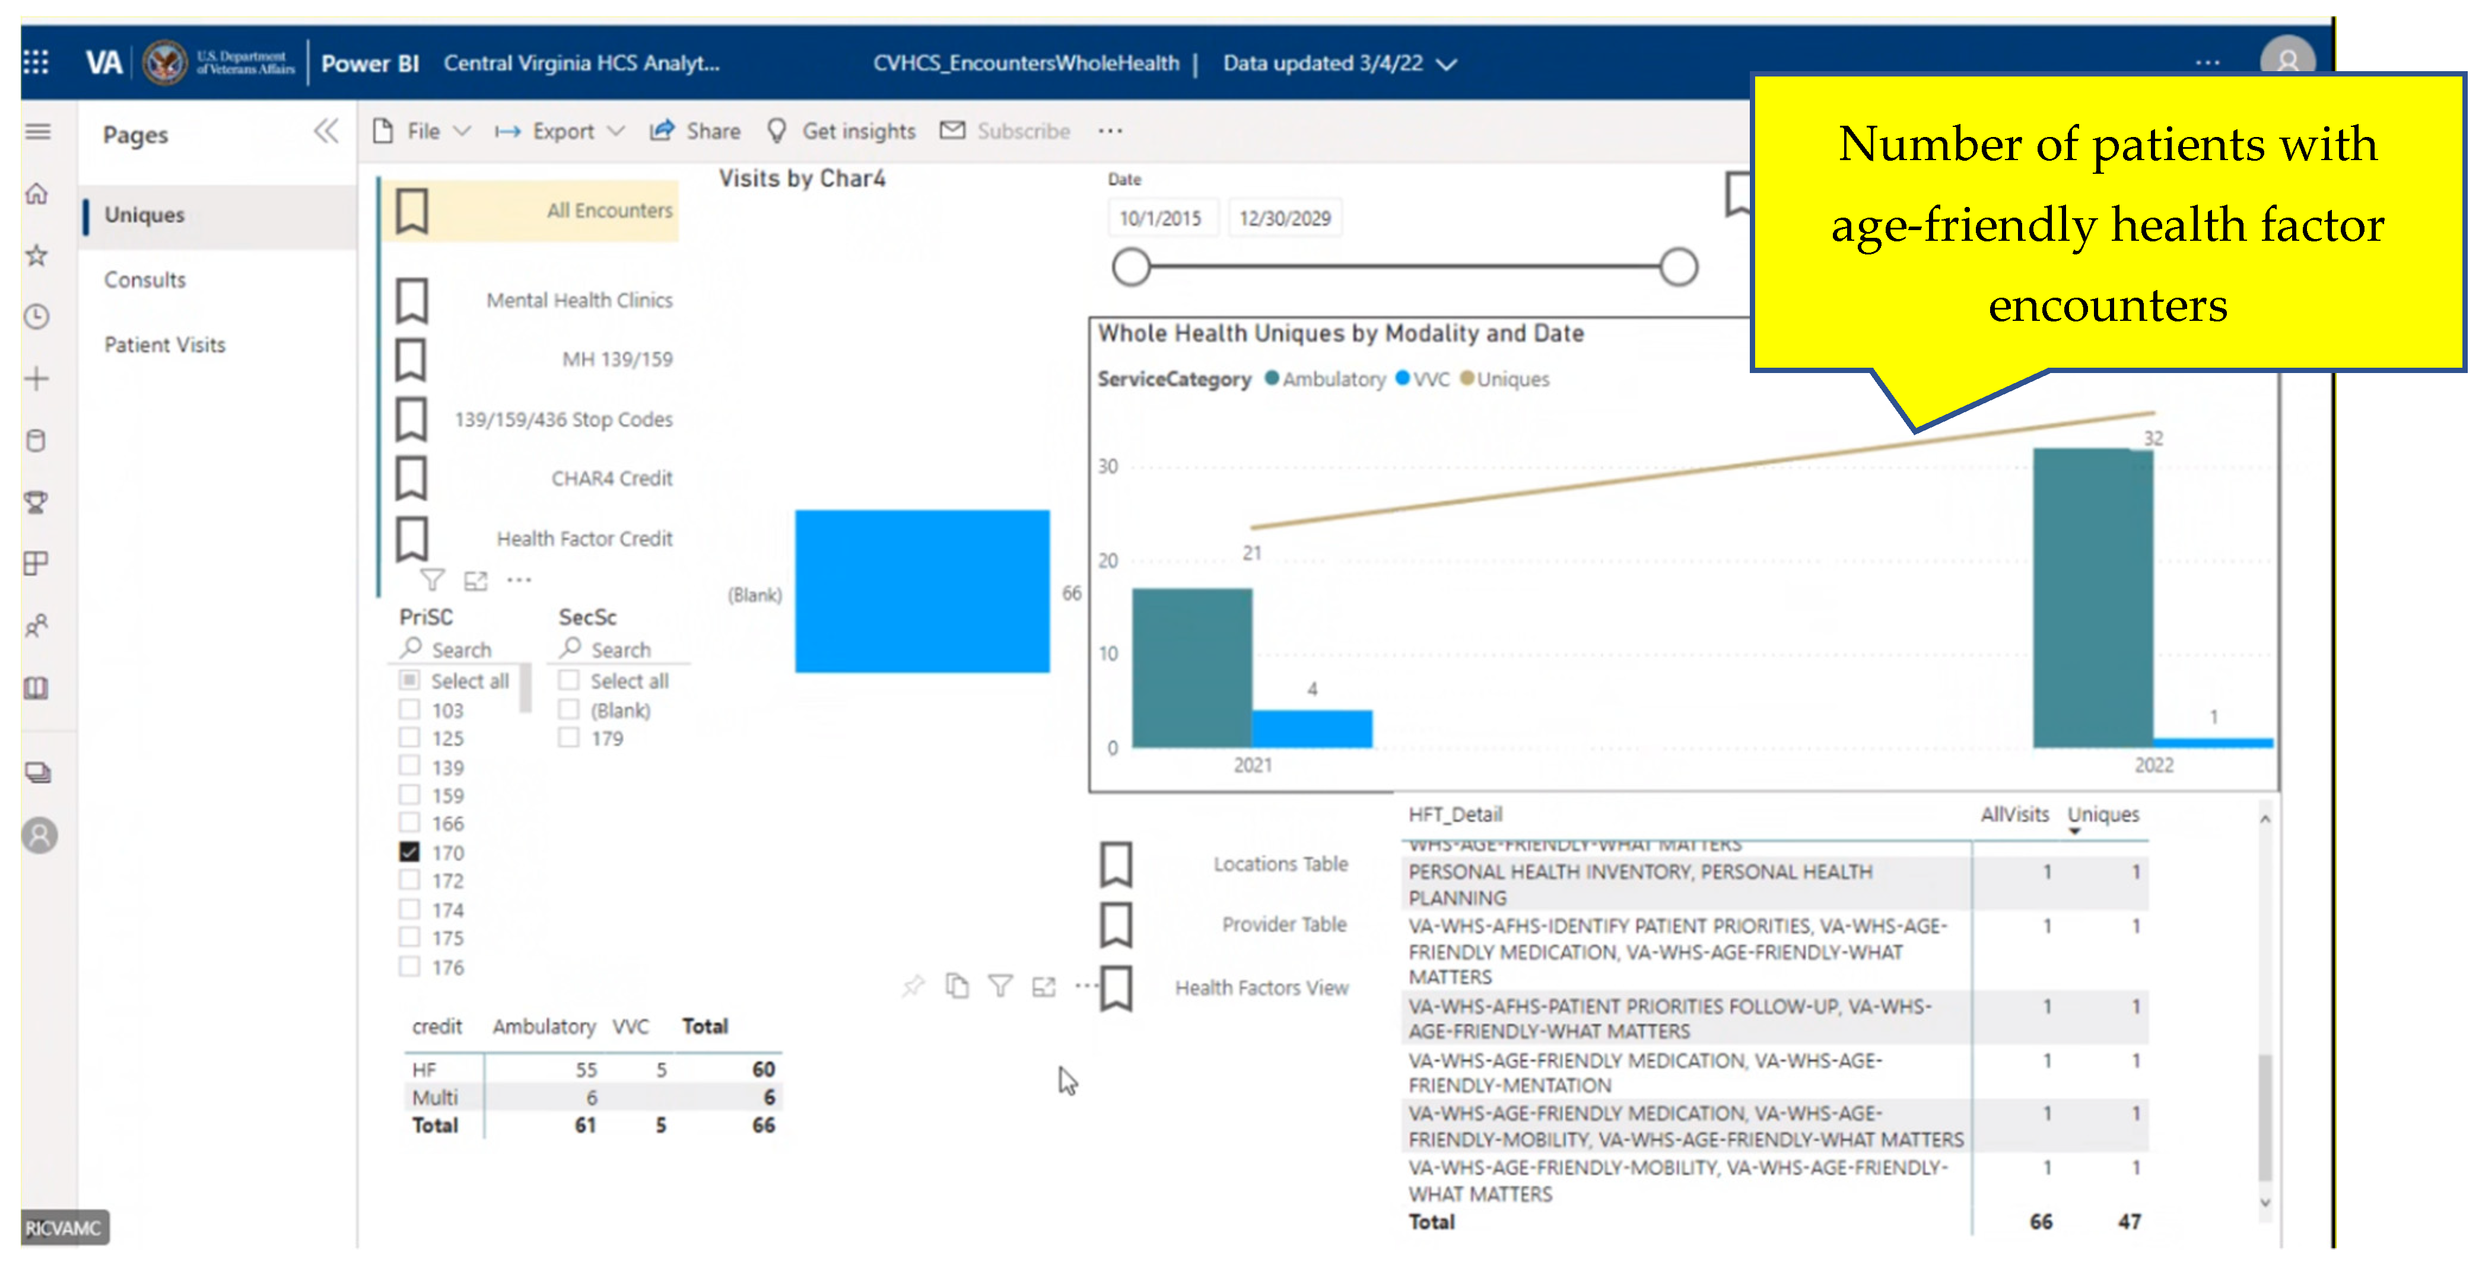Image resolution: width=2482 pixels, height=1265 pixels.
Task: Collapse the Pages pane with double chevron
Action: pos(326,131)
